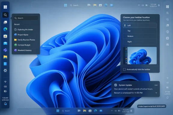Click the battery icon on the top taskbar
Screen dimensions: 173x115
pos(147,5)
